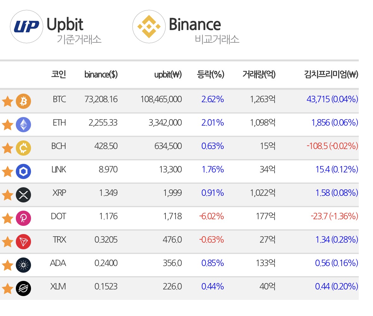Sort by the 등락(%) column header
Viewport: 373px width, 316px height.
click(210, 74)
